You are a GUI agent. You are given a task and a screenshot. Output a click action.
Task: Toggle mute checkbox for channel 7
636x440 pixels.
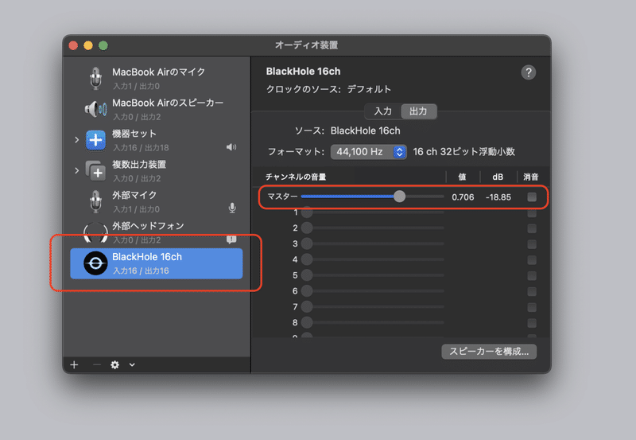coord(532,307)
